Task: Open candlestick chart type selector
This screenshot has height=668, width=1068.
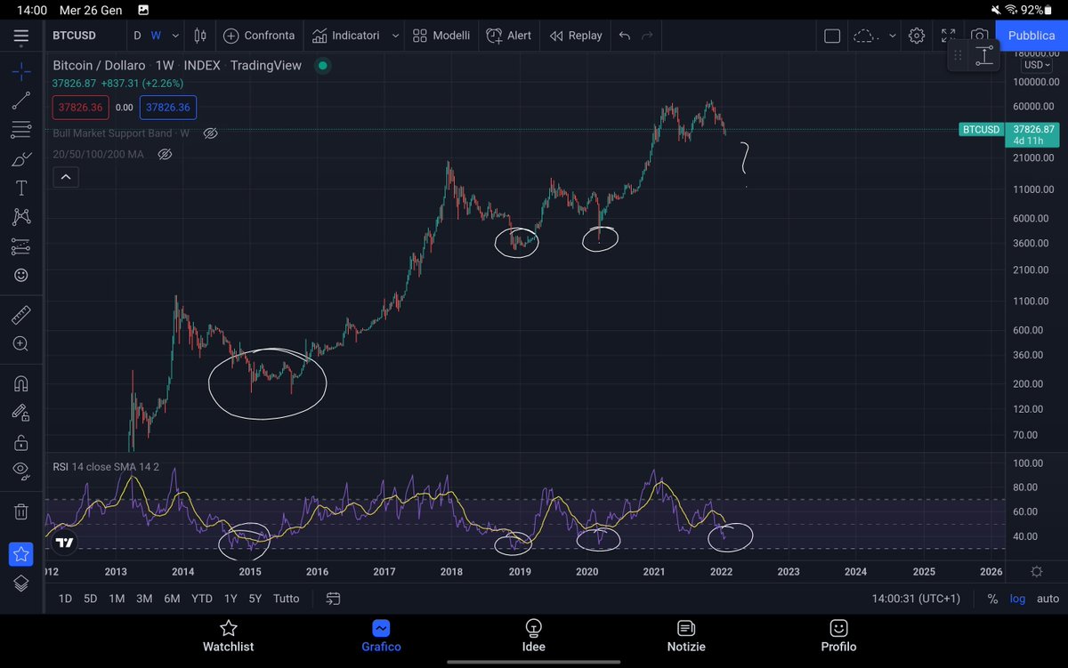Action: (199, 36)
